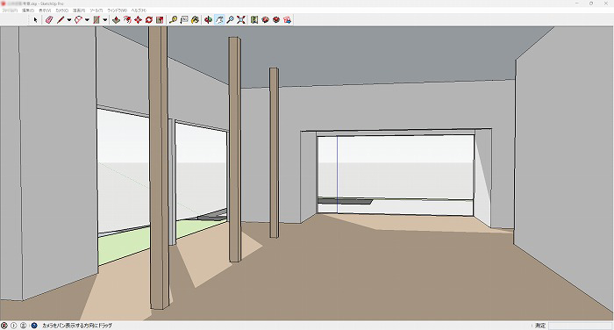Select the arrow Select tool
The image size is (614, 330).
(x=35, y=19)
